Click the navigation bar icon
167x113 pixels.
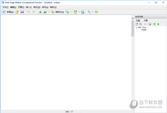[53, 12]
